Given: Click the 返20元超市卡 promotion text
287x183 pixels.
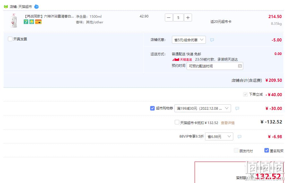Looking at the screenshot, I should [x=221, y=21].
